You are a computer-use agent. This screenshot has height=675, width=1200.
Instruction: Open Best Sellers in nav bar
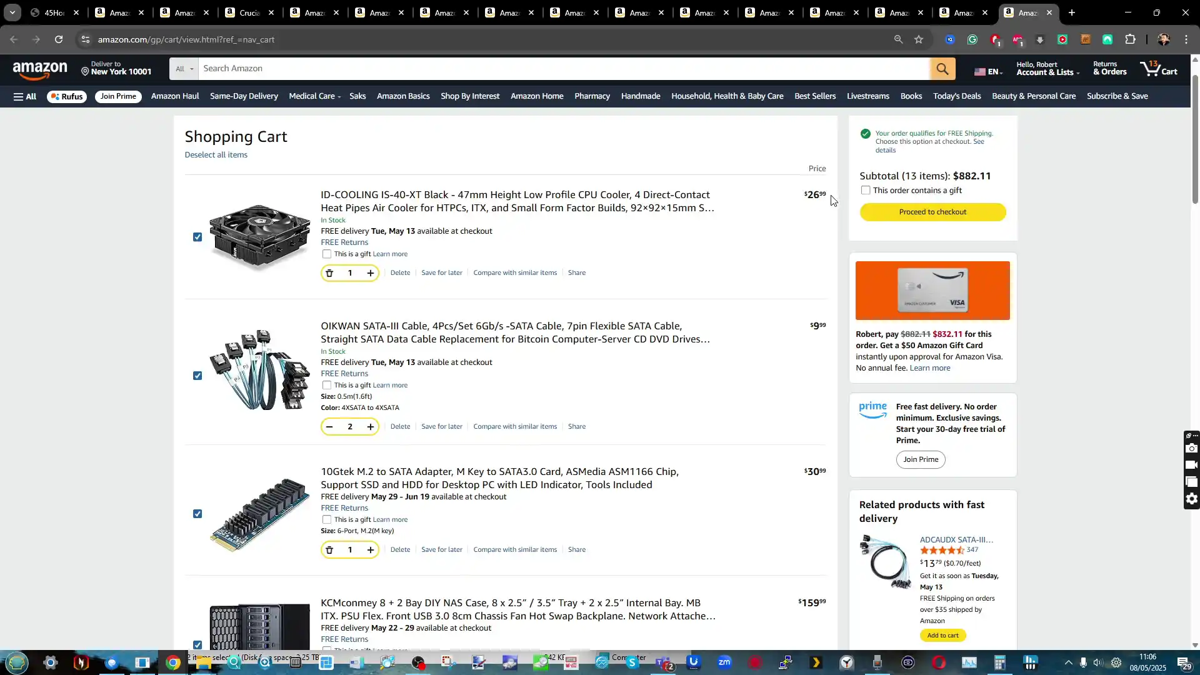click(x=814, y=96)
